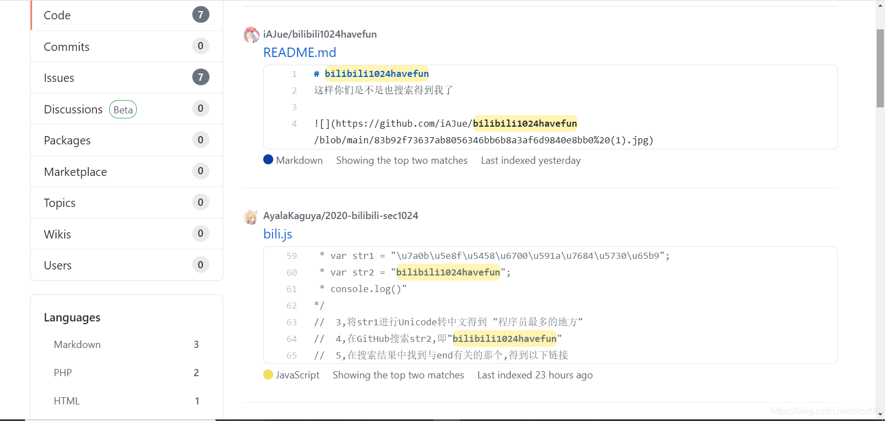
Task: Click the yellow JavaScript language dot
Action: [268, 375]
